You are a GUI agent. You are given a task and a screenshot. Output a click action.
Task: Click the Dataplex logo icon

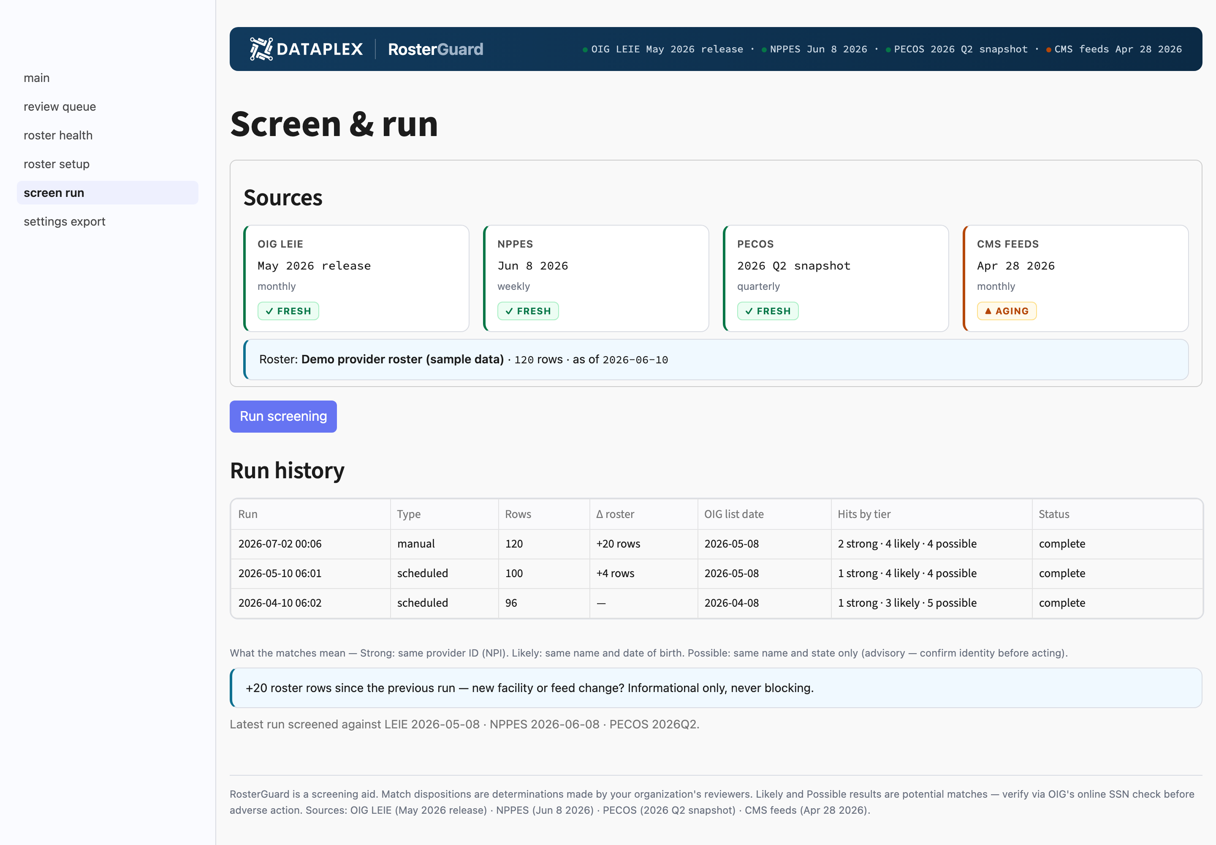click(261, 49)
